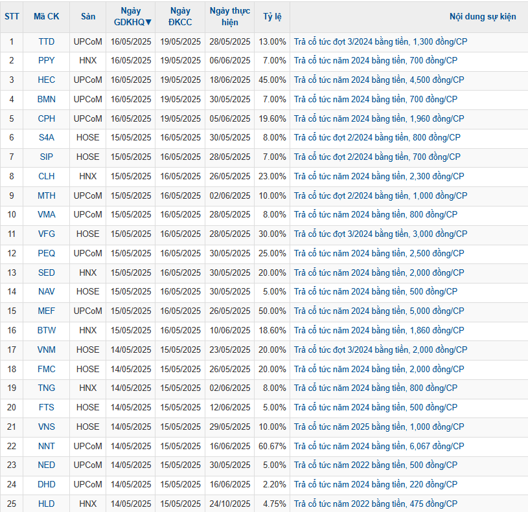
Task: Open the 1,960 đồng/CP dividend event
Action: [379, 118]
